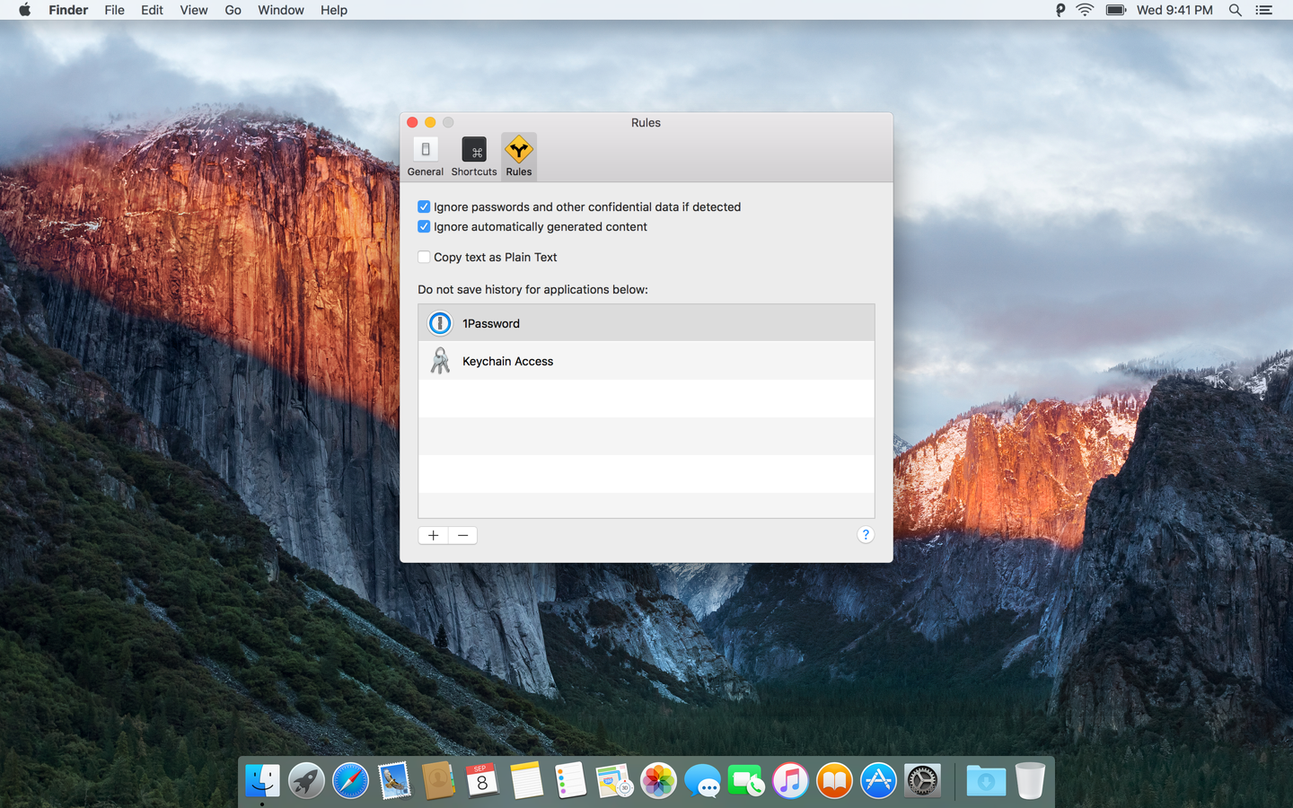Screen dimensions: 1293x808
Task: Disable Ignore automatically generated content
Action: (x=424, y=226)
